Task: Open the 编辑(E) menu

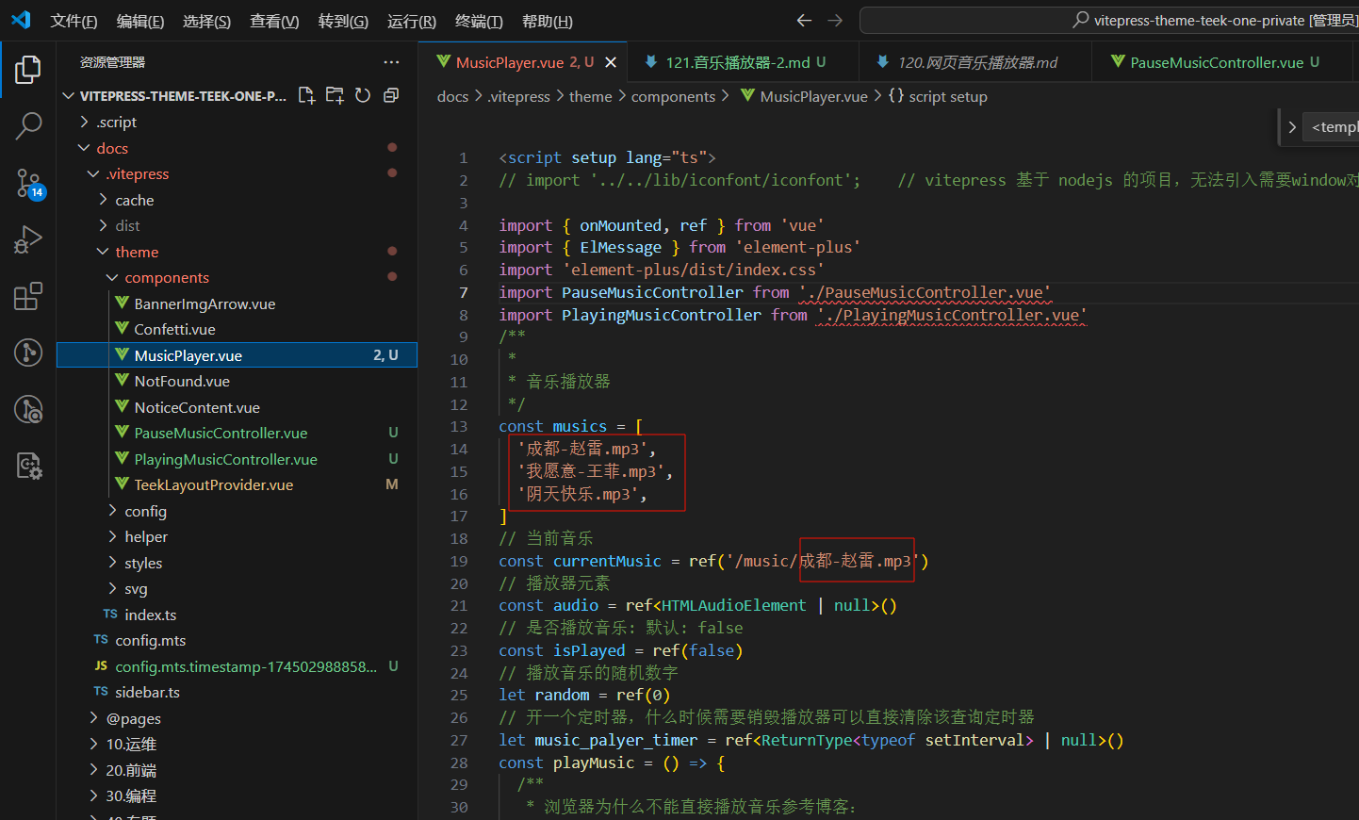Action: pyautogui.click(x=140, y=21)
